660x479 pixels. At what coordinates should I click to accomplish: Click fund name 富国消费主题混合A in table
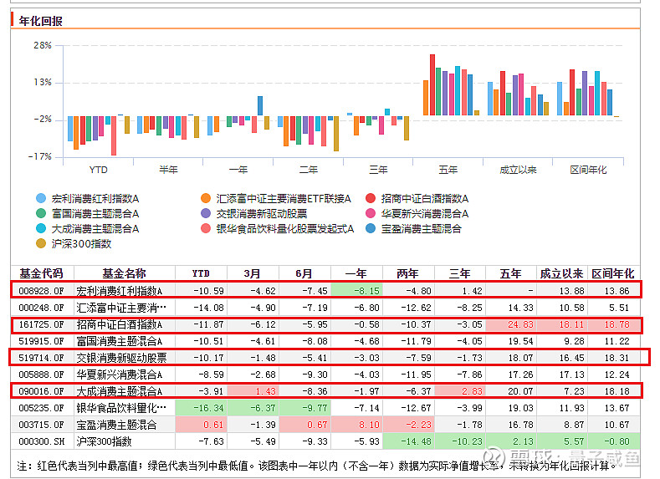coord(119,341)
